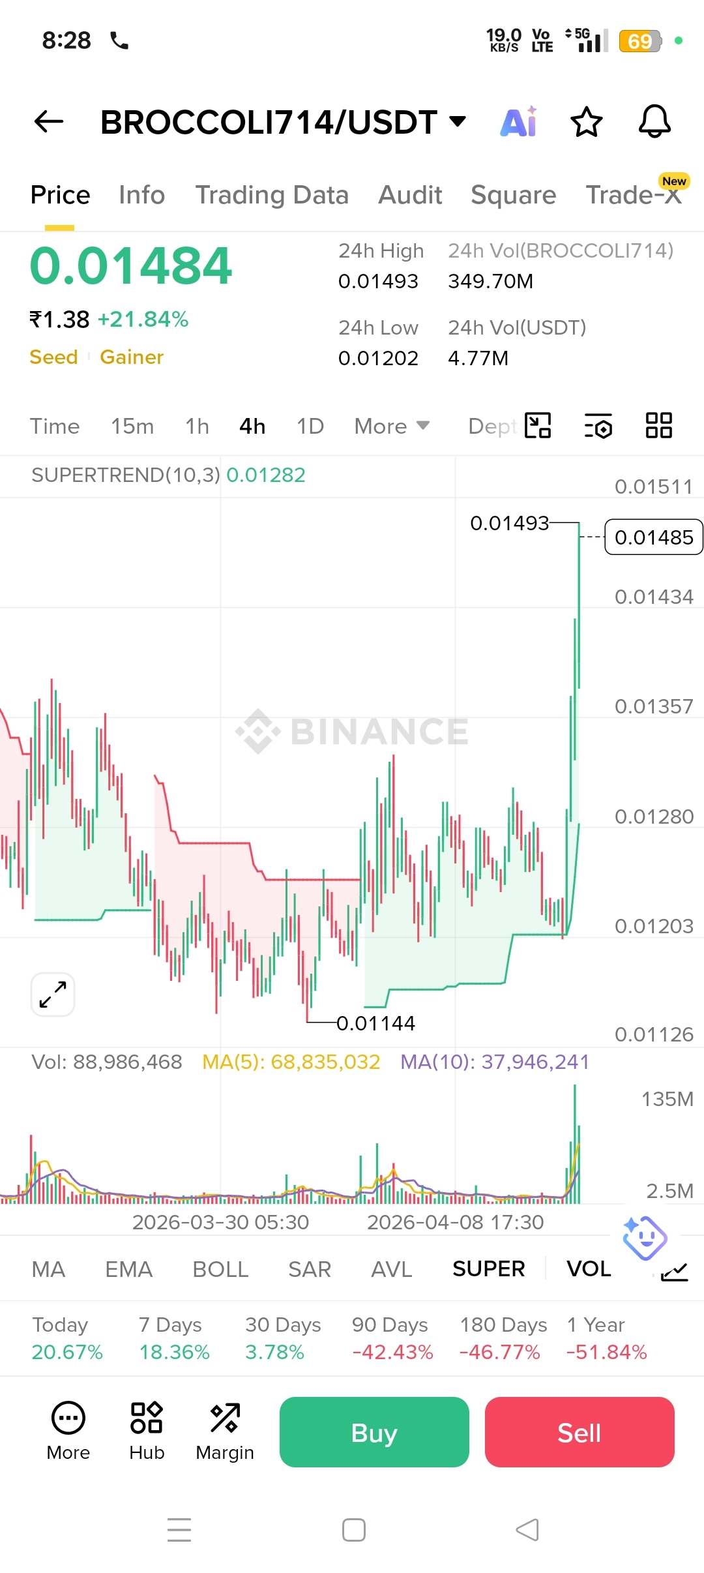This screenshot has height=1573, width=704.
Task: Tap the MA(10): 37,946,241 label
Action: [x=495, y=1062]
